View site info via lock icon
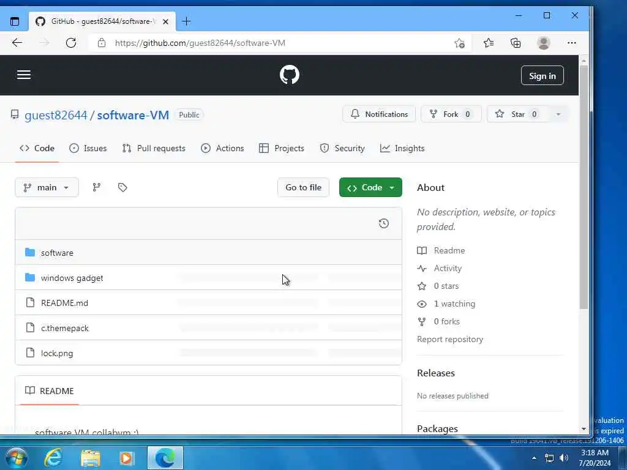The image size is (627, 470). 102,43
